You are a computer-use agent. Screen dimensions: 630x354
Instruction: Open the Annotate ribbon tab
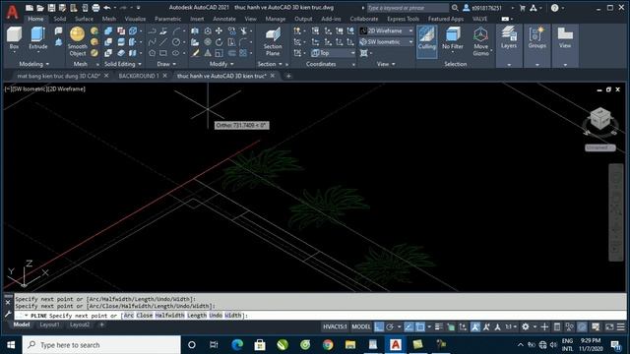(x=224, y=19)
